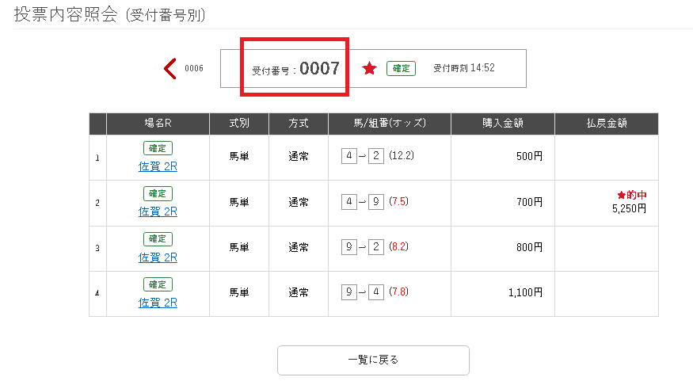Click the 確定 badge in row 3
The width and height of the screenshot is (693, 381).
[x=158, y=238]
